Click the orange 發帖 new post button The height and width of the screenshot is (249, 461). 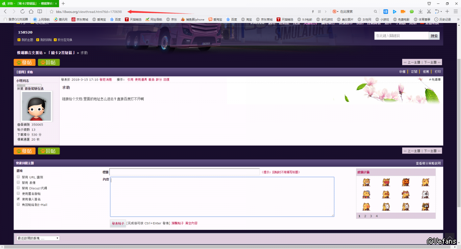[25, 62]
